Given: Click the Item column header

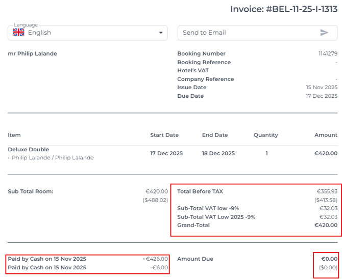Looking at the screenshot, I should click(14, 135).
